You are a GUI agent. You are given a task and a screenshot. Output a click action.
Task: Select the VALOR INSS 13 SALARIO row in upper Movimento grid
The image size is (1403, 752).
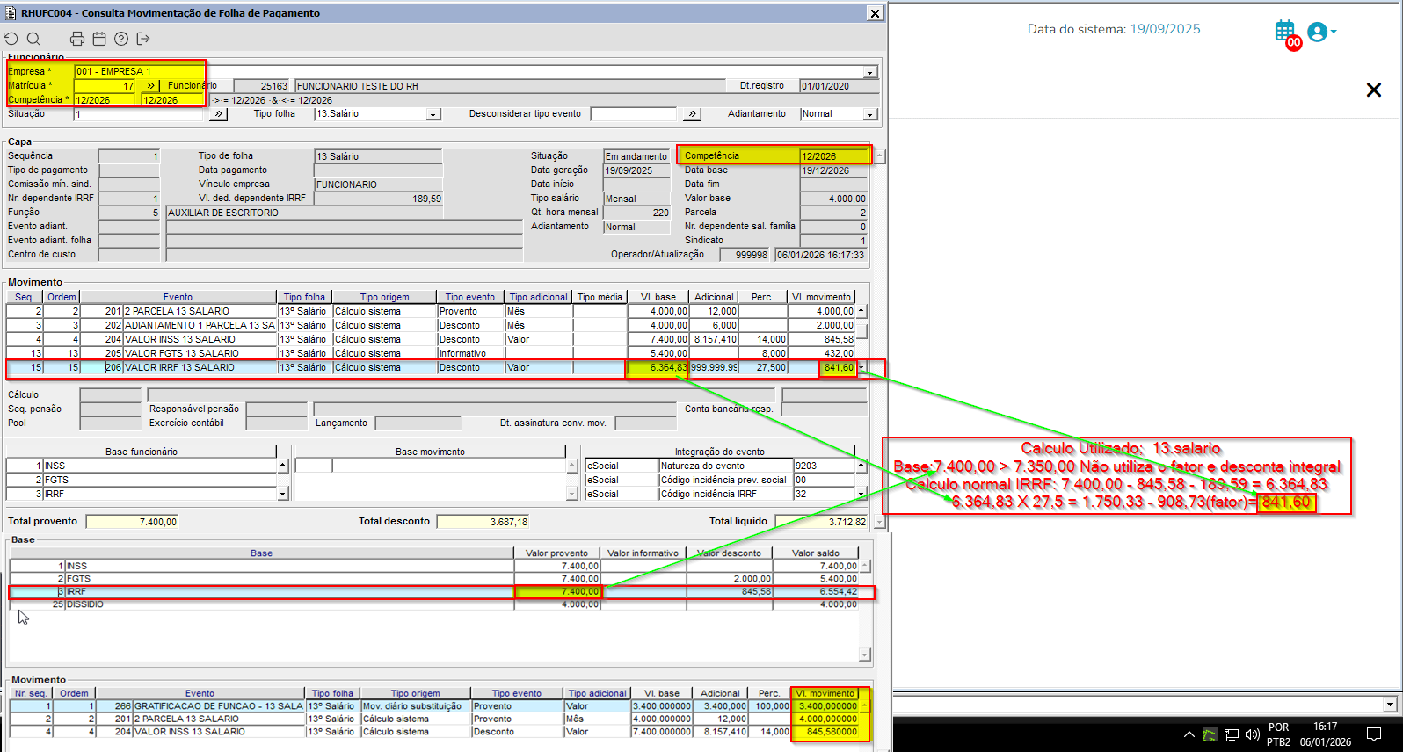pos(431,339)
